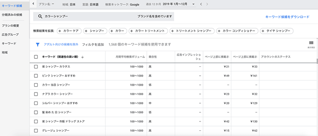Check the 紫 シャンプー カラタス row
This screenshot has width=318, height=136.
click(x=36, y=67)
